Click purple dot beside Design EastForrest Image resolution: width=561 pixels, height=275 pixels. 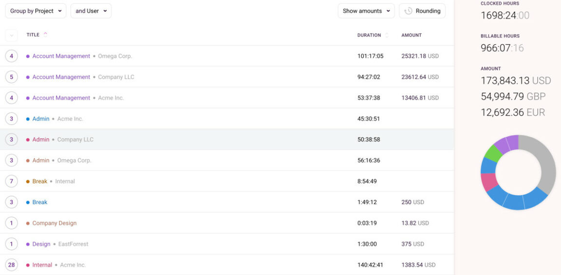(28, 244)
